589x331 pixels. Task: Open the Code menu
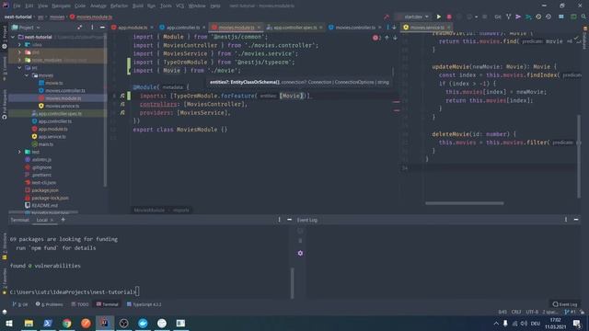tap(80, 6)
